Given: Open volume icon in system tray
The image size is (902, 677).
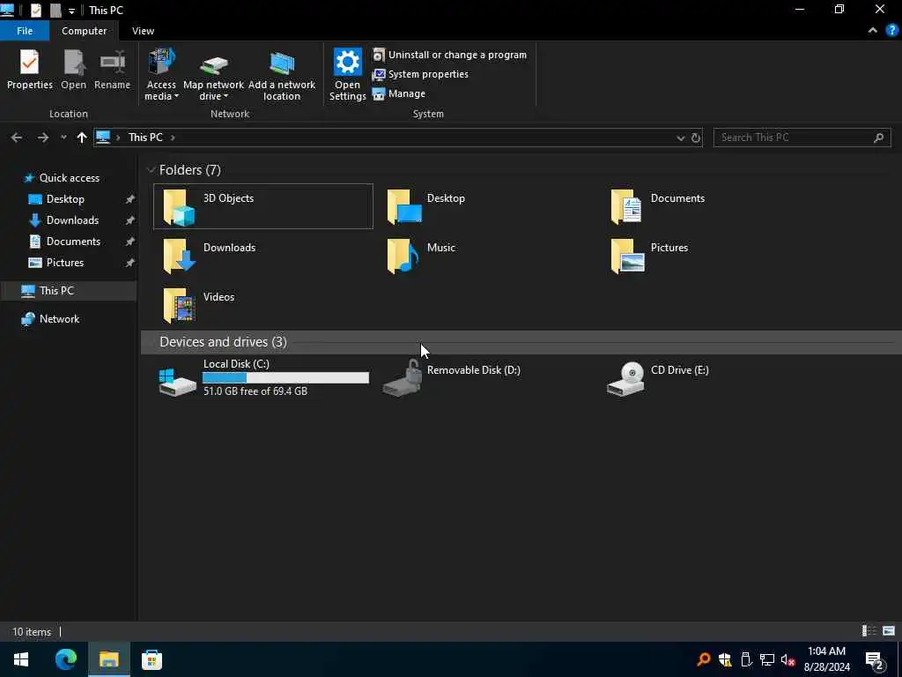Looking at the screenshot, I should pyautogui.click(x=788, y=659).
